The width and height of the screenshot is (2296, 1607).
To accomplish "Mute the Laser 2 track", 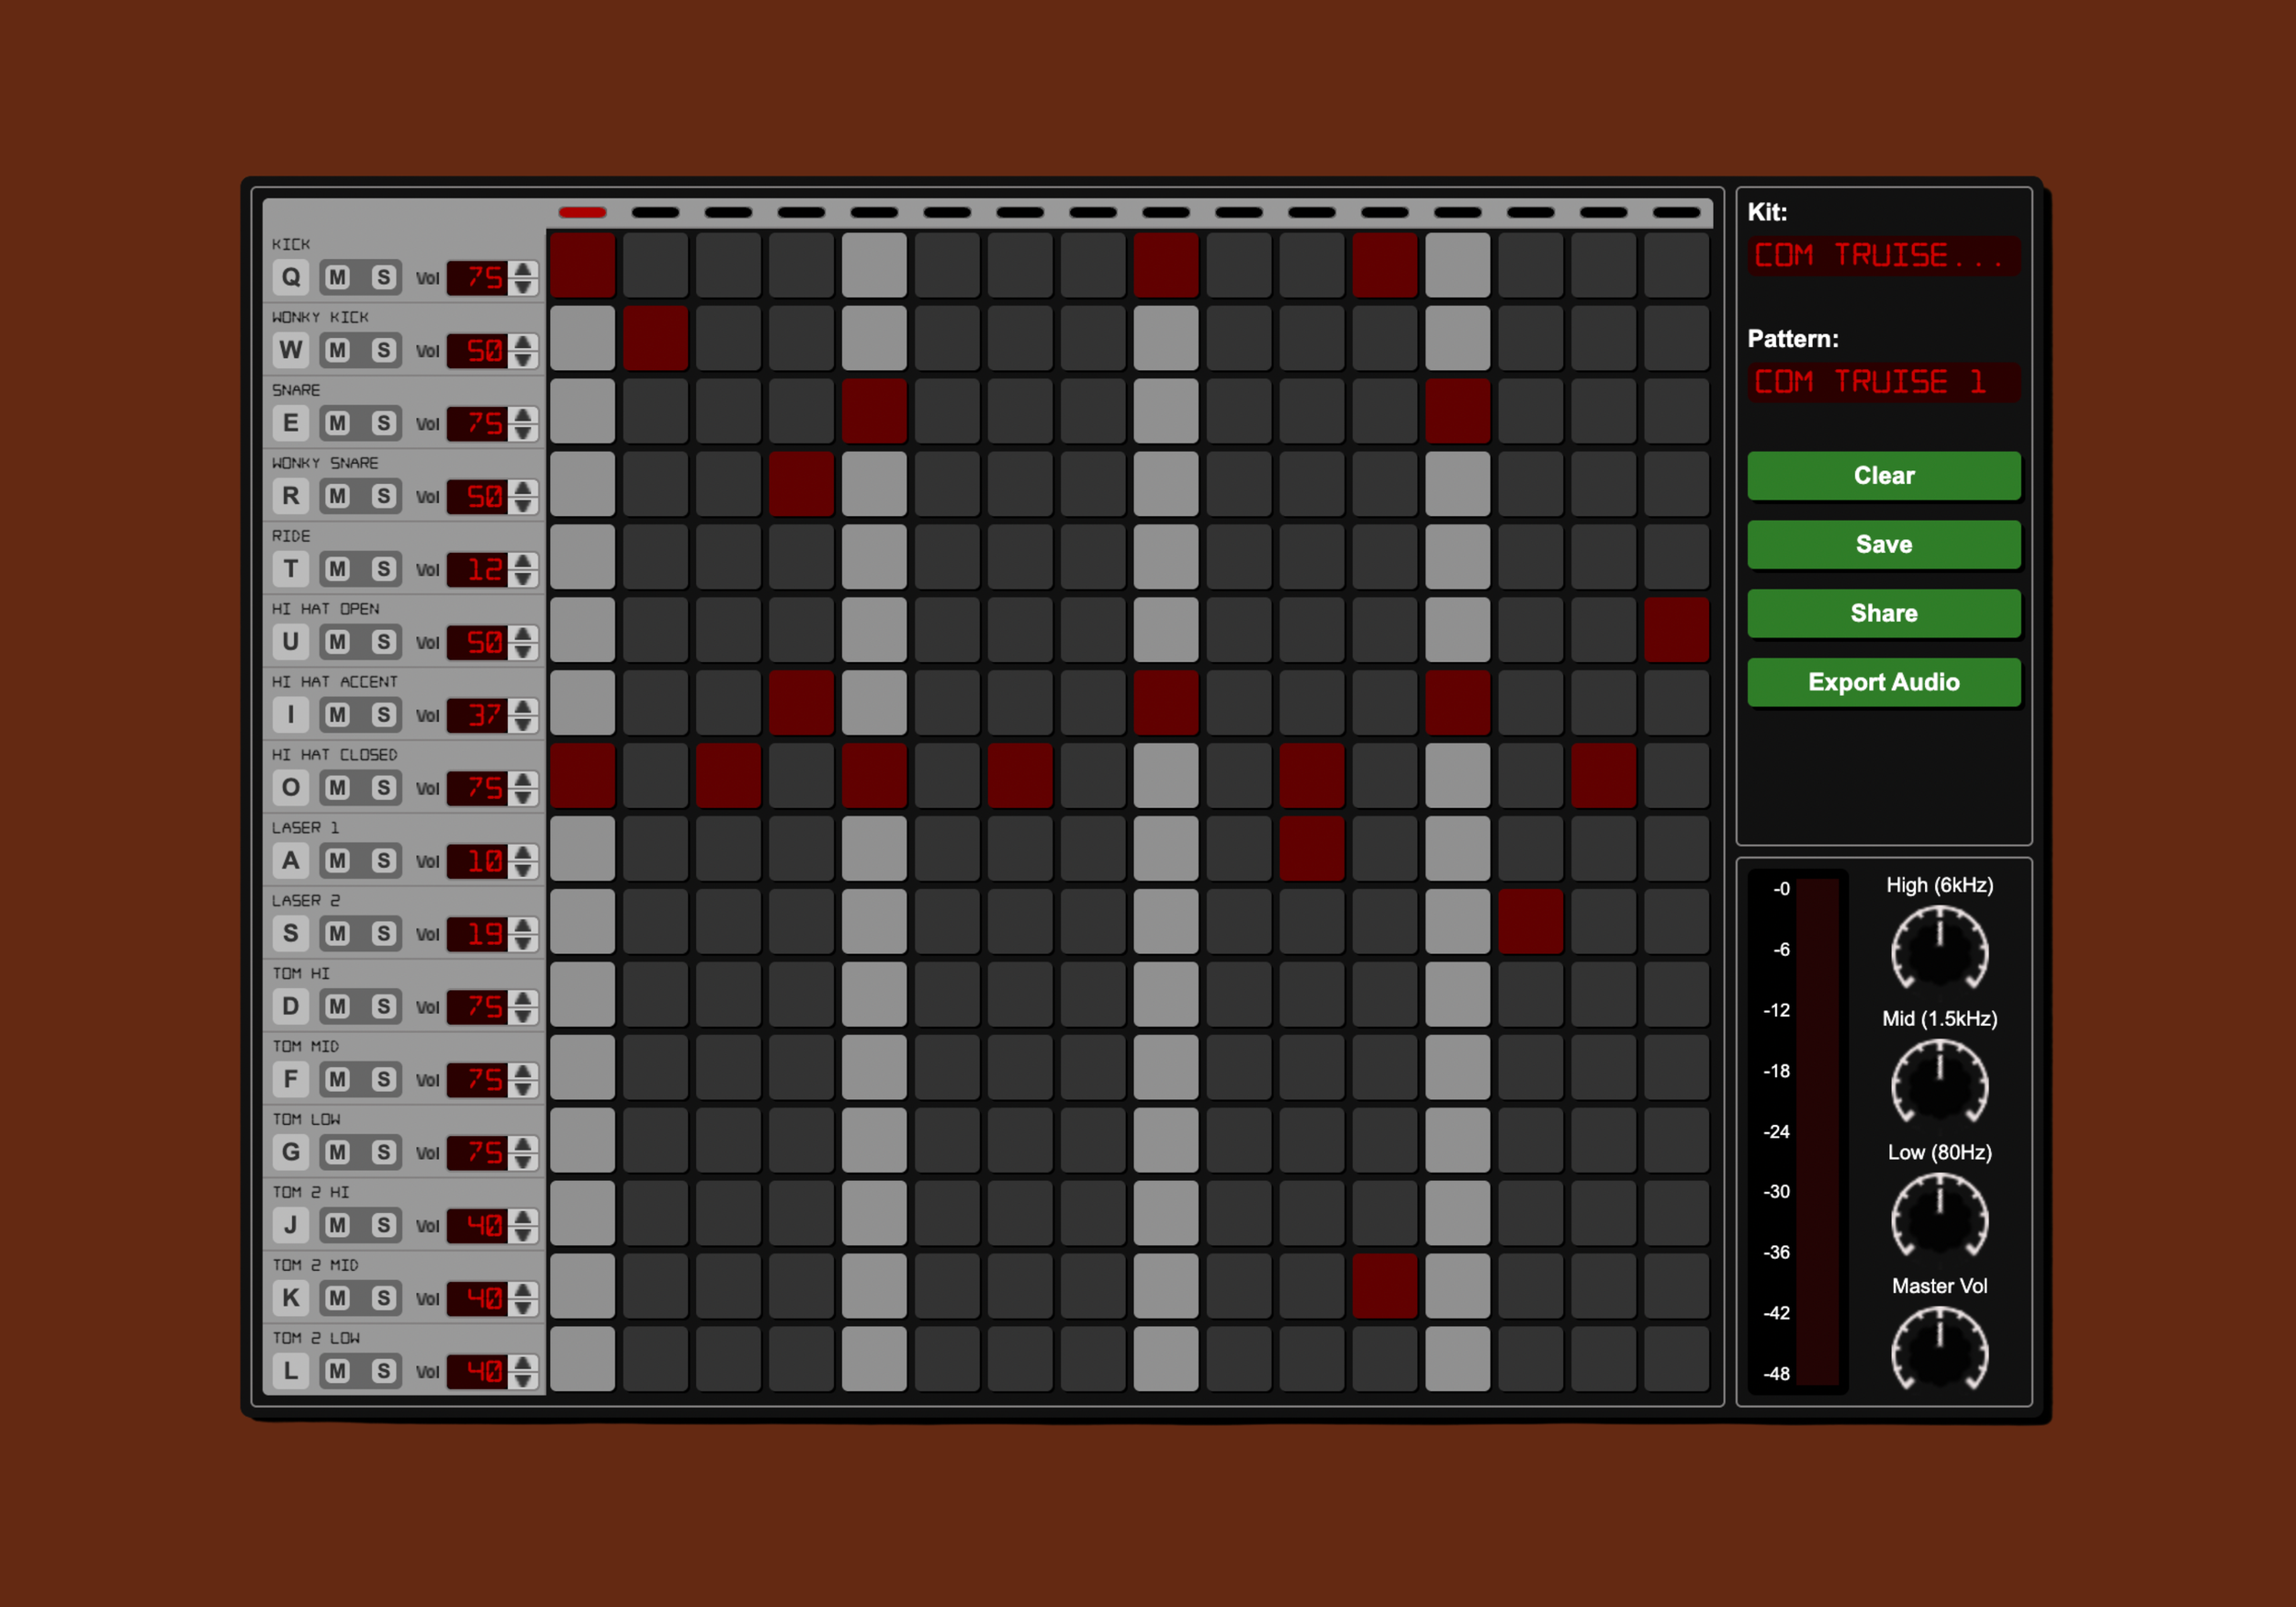I will point(338,934).
